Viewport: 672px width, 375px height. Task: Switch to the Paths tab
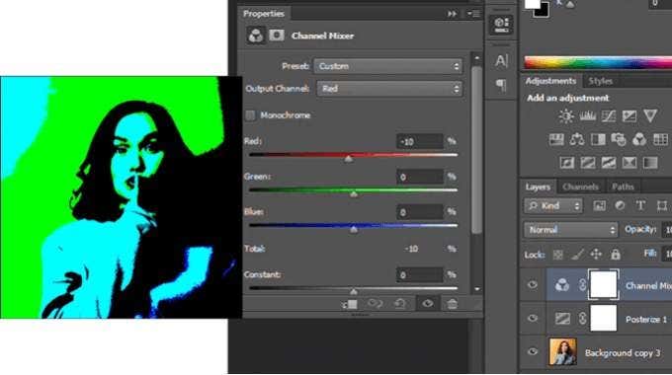coord(623,187)
